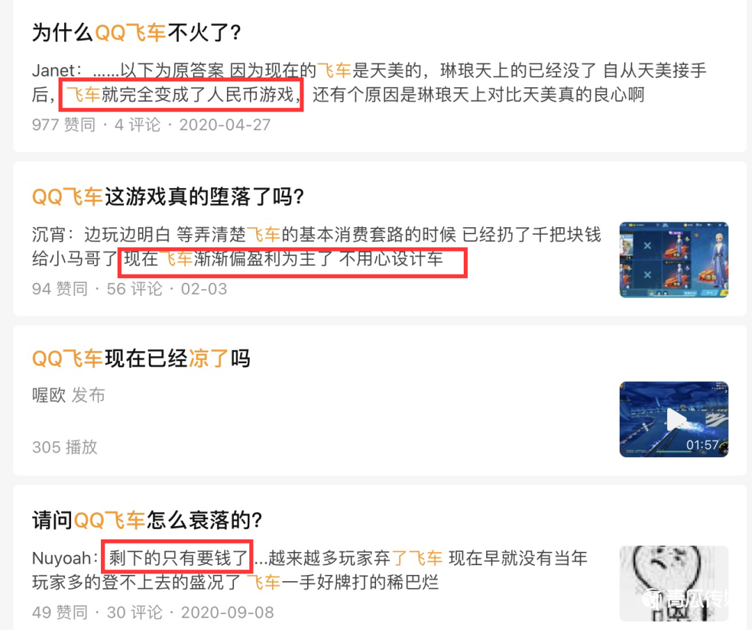
Task: Open the question 请问QQ飞车怎么衰落的?
Action: [147, 520]
